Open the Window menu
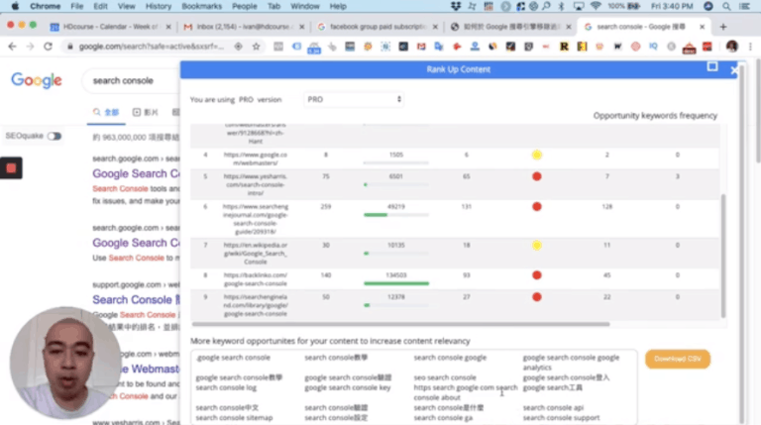 (x=305, y=6)
